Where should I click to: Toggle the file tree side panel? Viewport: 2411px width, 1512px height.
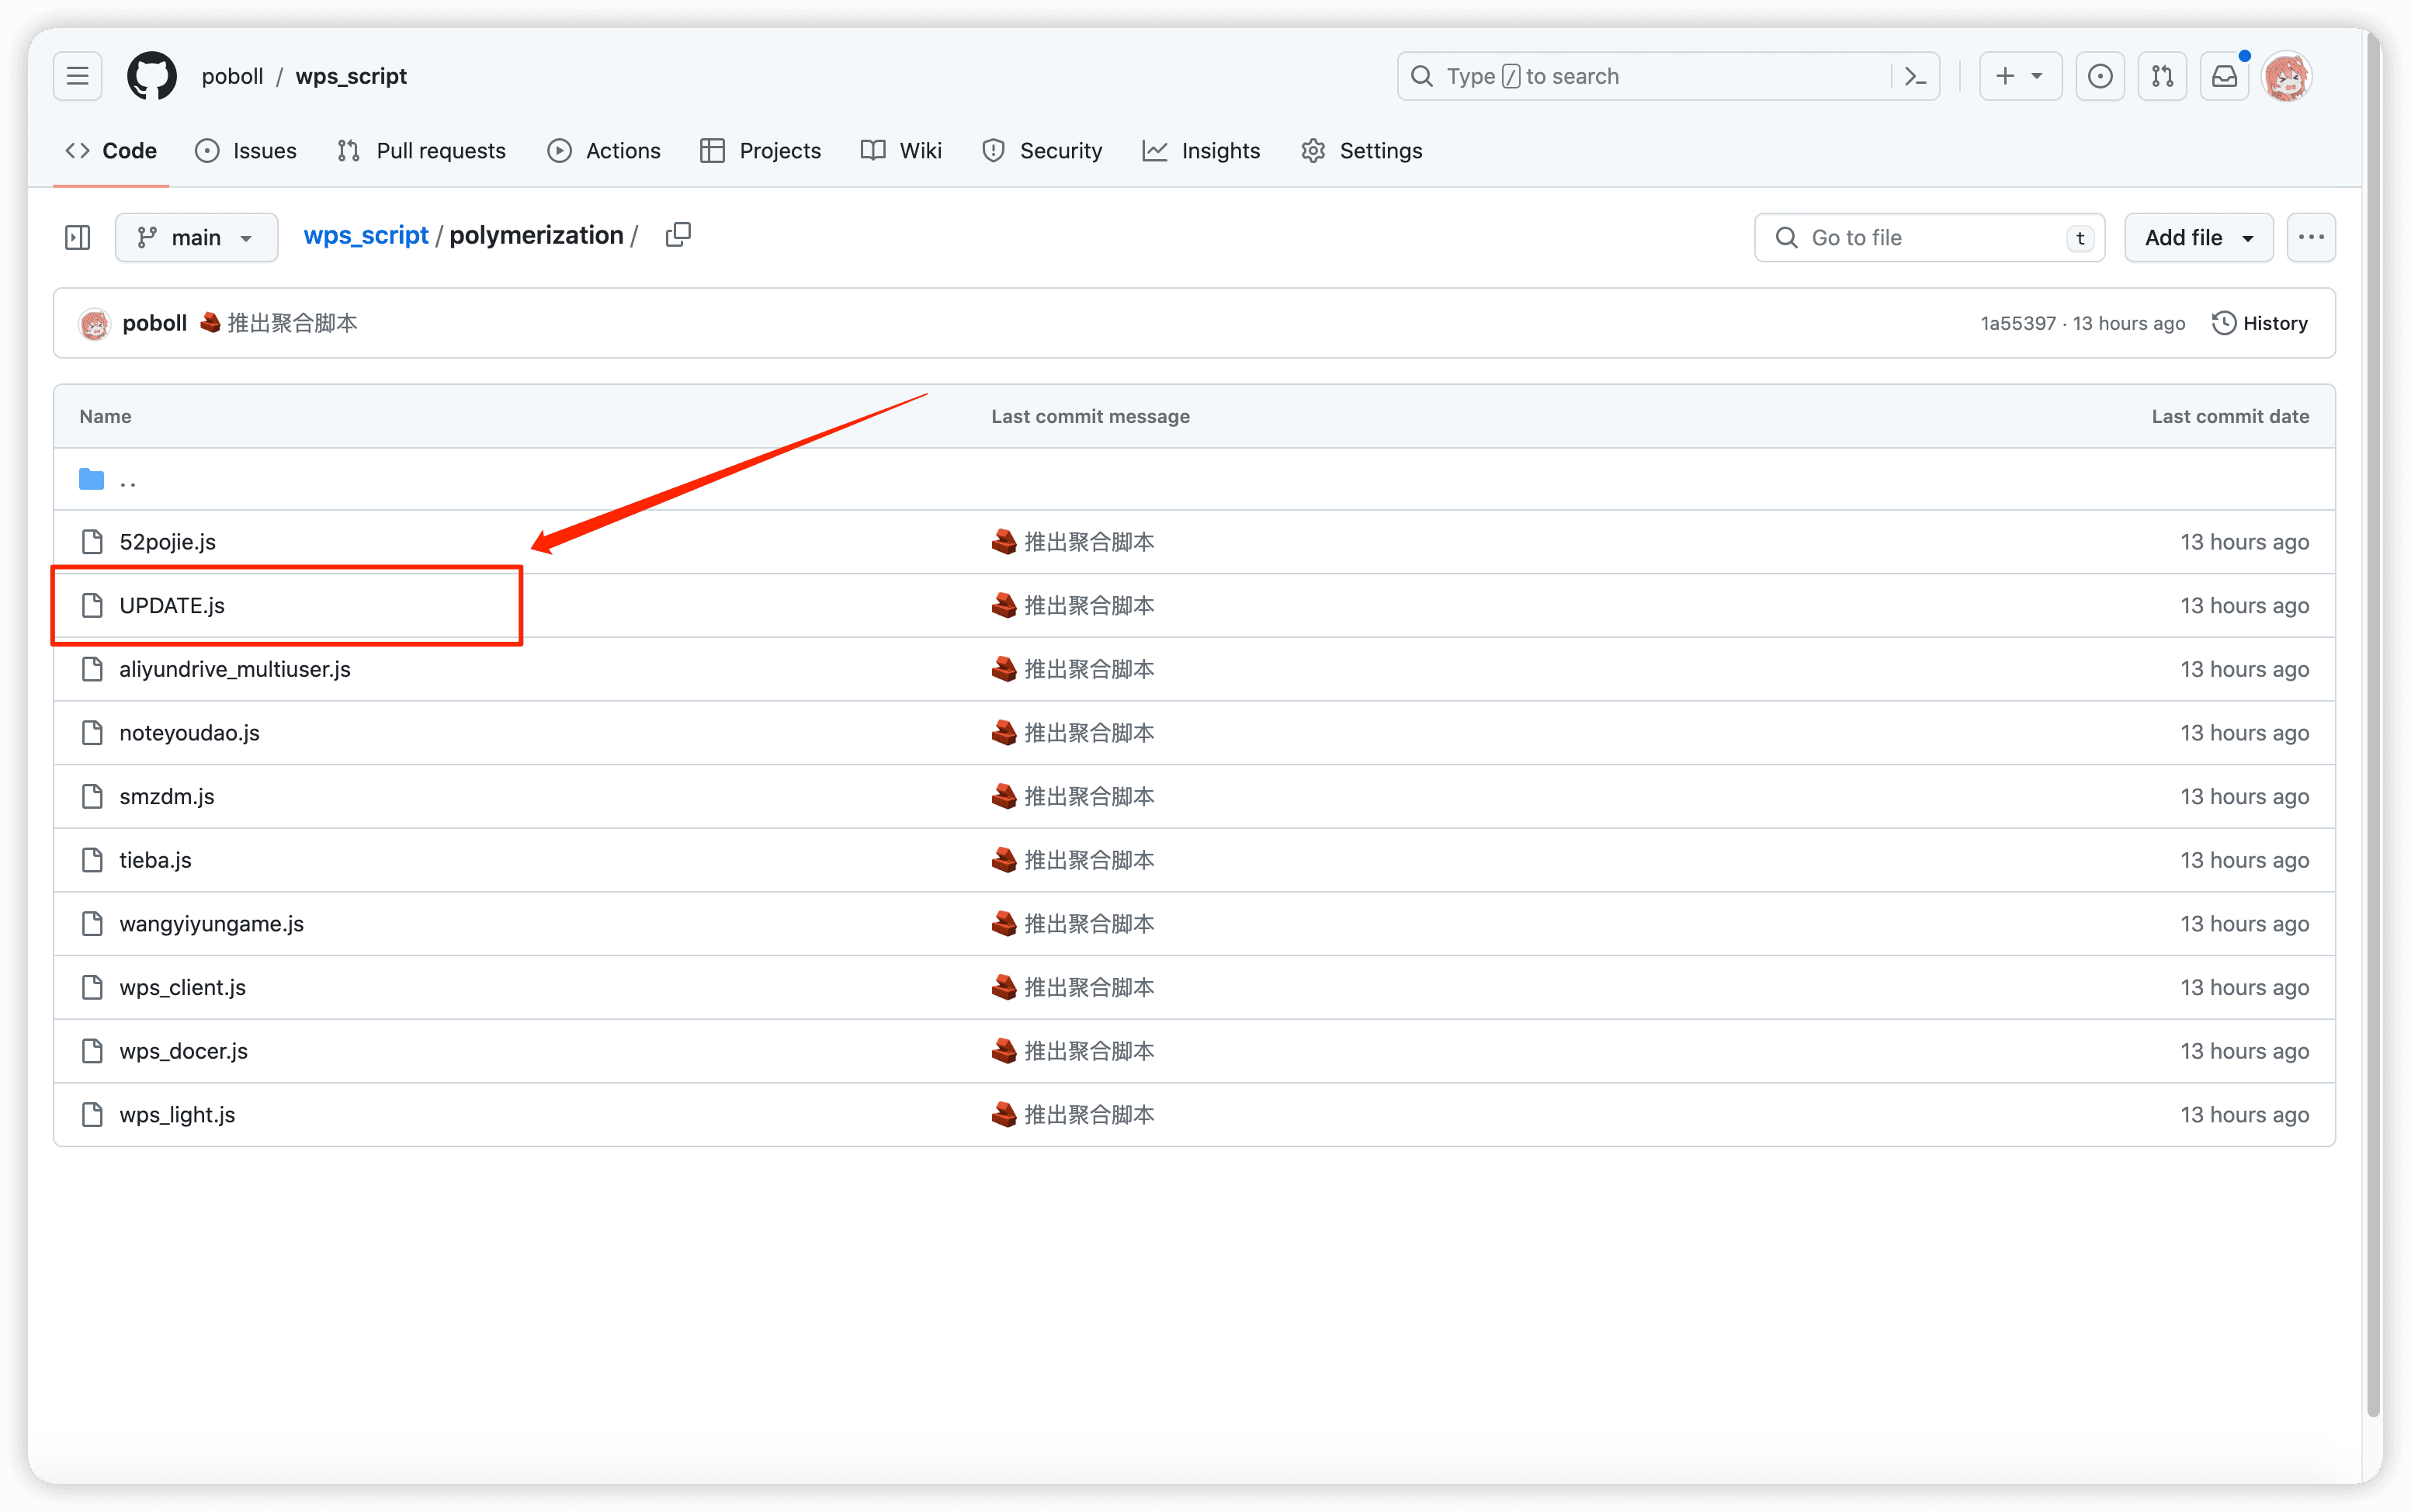click(x=77, y=237)
